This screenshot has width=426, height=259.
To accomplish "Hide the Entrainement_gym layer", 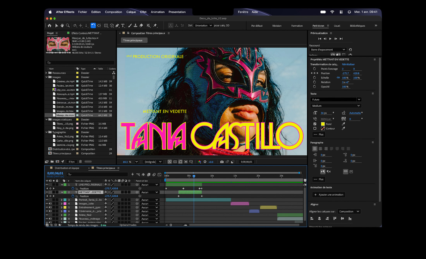I will (47, 208).
